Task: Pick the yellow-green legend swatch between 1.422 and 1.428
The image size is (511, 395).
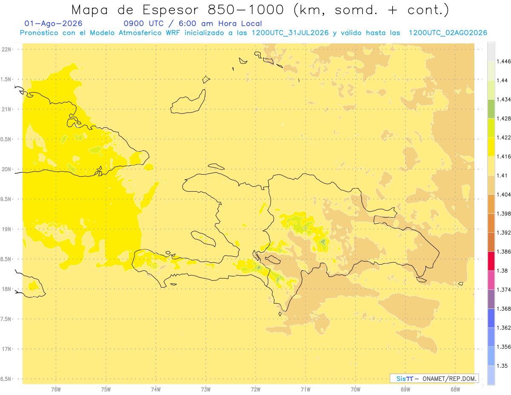Action: (x=491, y=128)
